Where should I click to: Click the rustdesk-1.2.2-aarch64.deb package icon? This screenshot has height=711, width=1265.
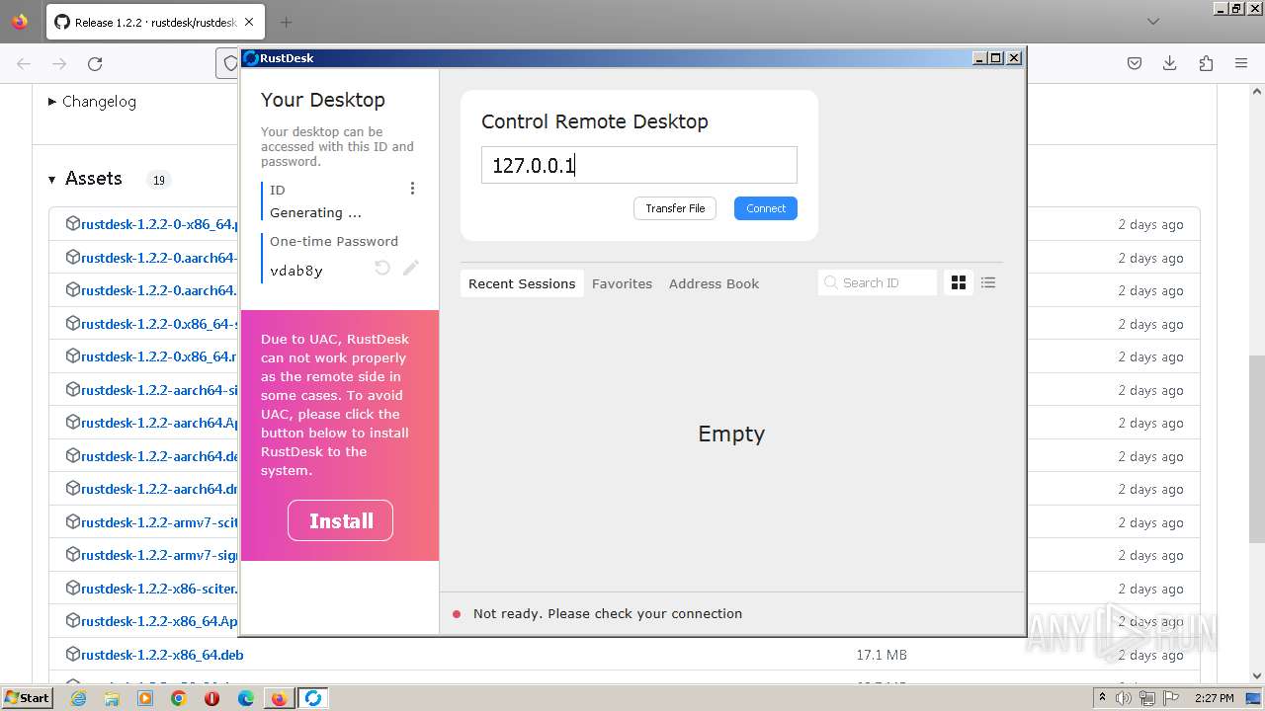pos(72,455)
